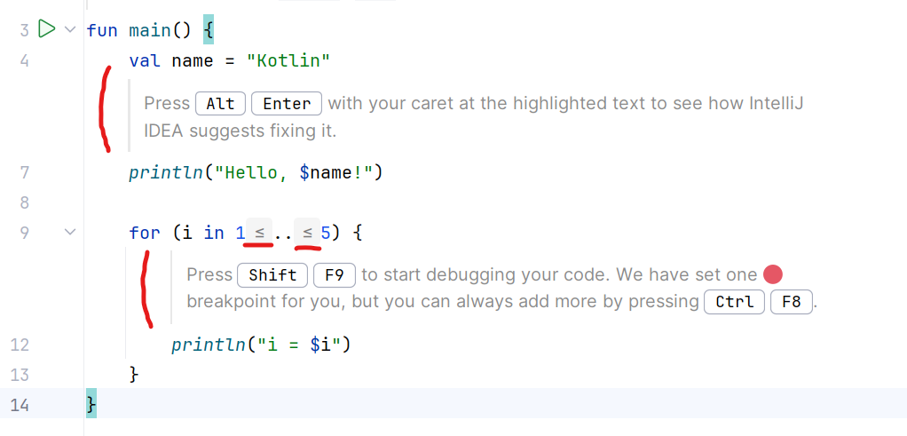Click the Alt key badge in the hint
The width and height of the screenshot is (907, 436).
pos(220,104)
